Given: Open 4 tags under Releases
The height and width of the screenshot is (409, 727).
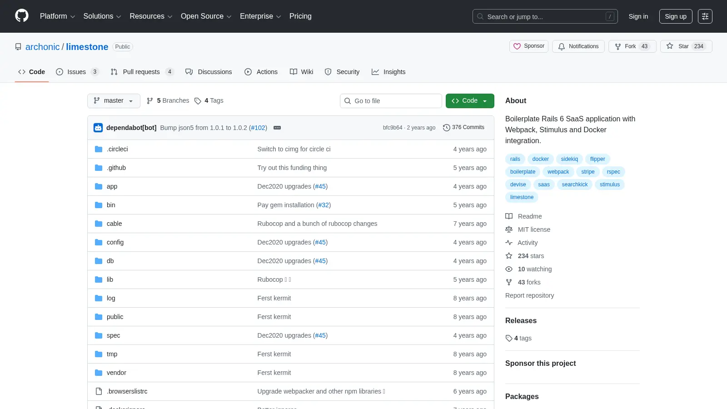Looking at the screenshot, I should click(x=518, y=338).
